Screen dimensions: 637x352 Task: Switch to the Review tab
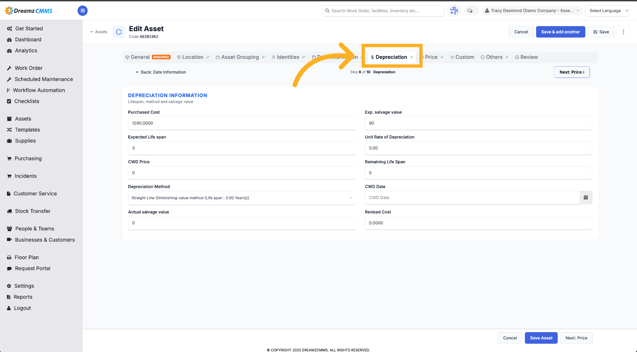click(527, 57)
